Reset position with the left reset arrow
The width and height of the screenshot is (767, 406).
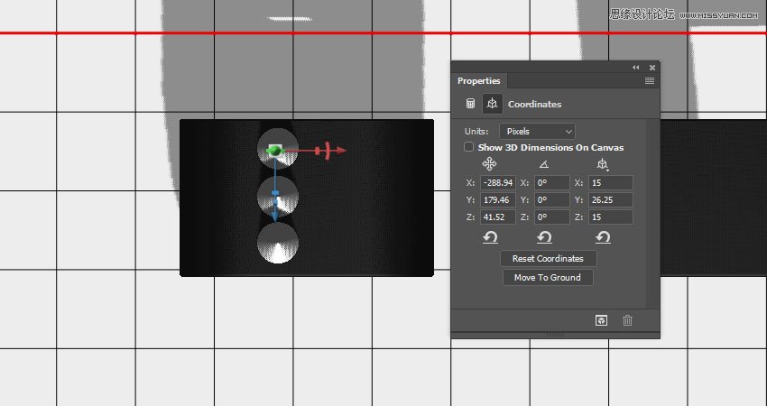coord(489,237)
